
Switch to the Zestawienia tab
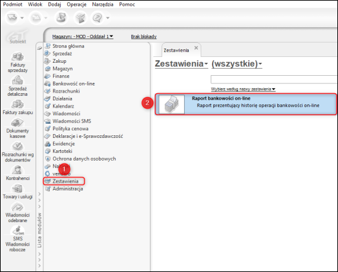pyautogui.click(x=176, y=51)
